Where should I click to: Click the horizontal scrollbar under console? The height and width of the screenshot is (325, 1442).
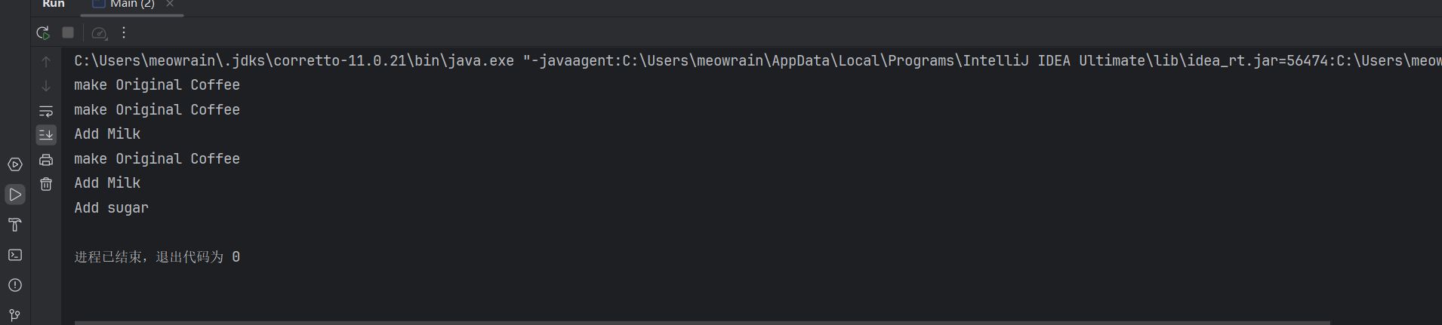click(x=702, y=322)
